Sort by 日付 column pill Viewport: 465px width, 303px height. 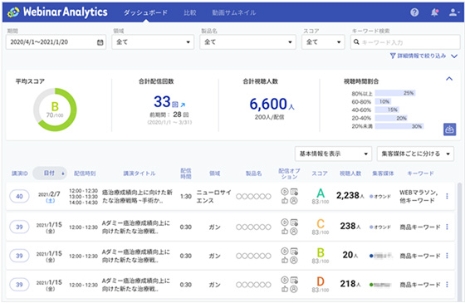coord(50,173)
